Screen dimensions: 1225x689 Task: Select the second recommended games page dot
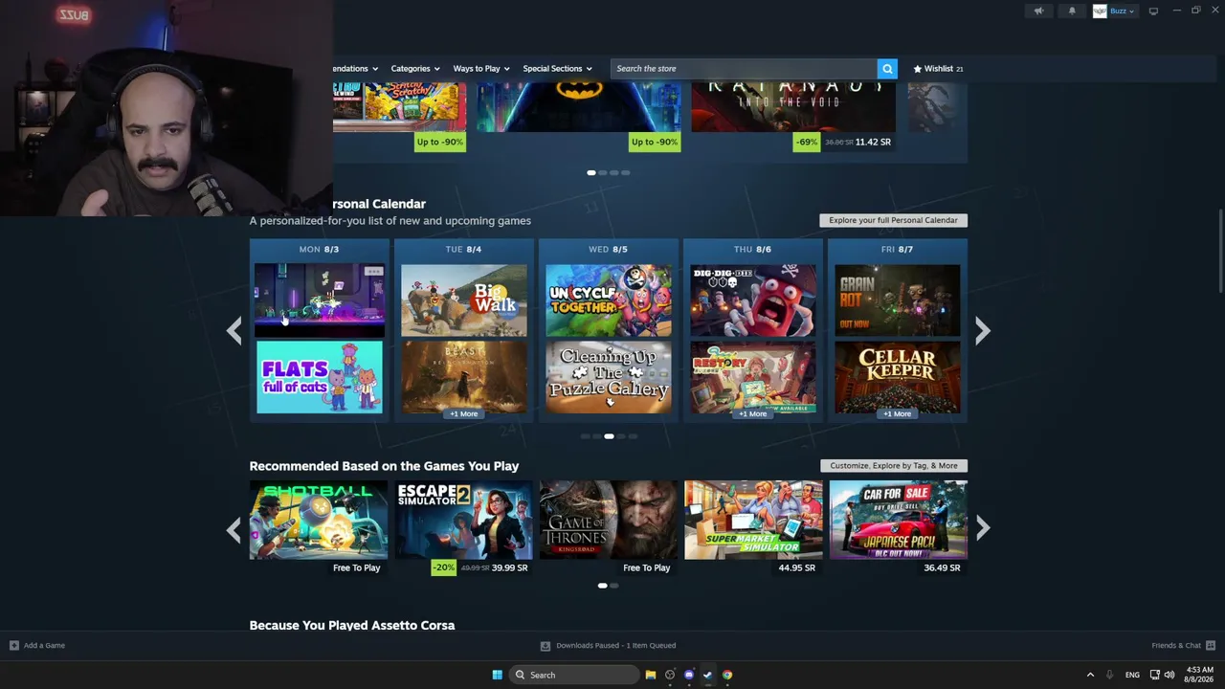pyautogui.click(x=613, y=586)
